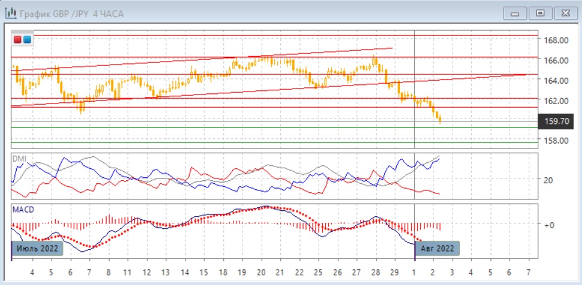
Task: Click the 168.00 price axis label
Action: 556,40
